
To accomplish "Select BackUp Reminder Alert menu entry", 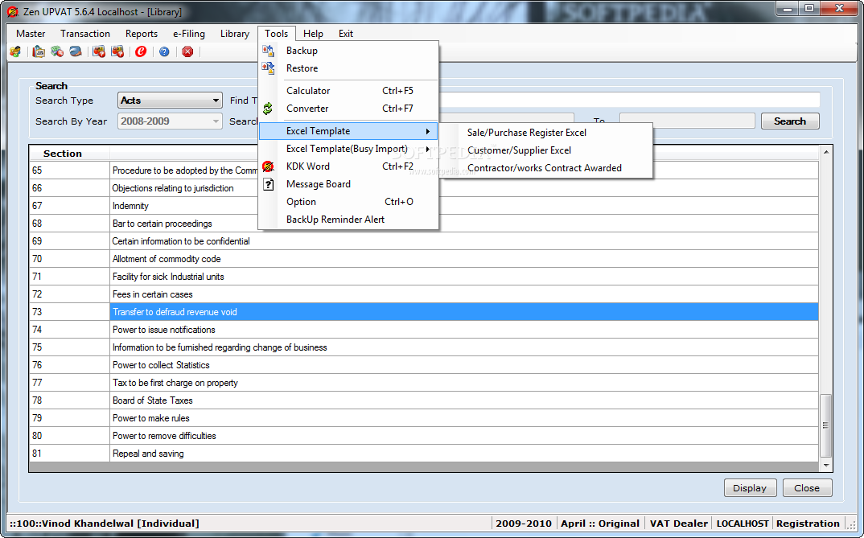I will point(348,220).
